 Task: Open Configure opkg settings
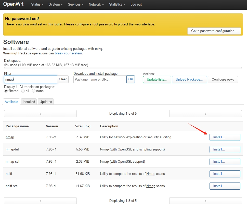(223, 80)
